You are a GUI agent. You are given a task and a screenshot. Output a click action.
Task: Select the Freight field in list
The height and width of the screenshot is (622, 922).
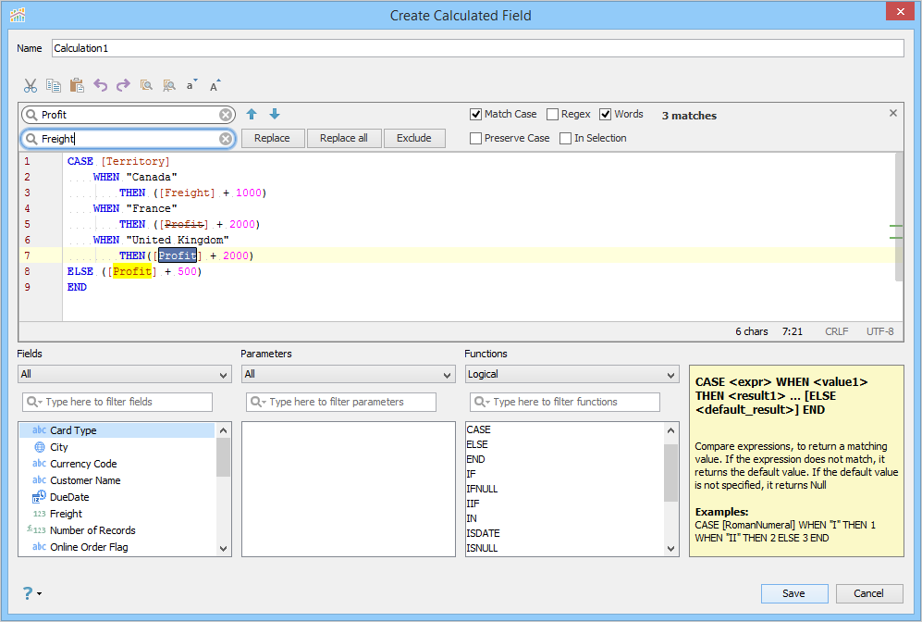pos(66,514)
